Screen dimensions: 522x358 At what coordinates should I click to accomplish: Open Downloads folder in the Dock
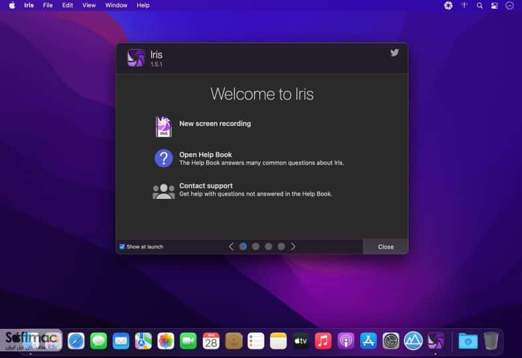click(468, 341)
